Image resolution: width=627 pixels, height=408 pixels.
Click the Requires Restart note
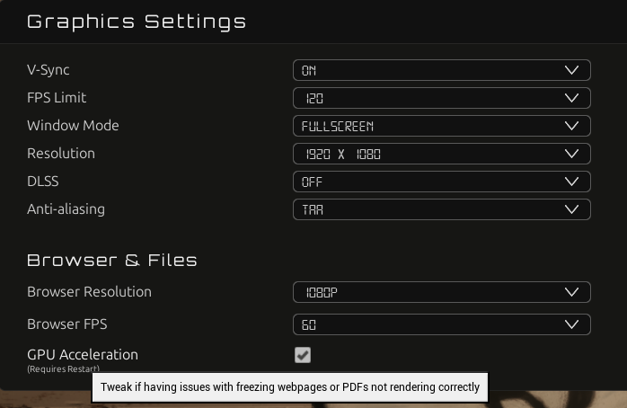(63, 368)
